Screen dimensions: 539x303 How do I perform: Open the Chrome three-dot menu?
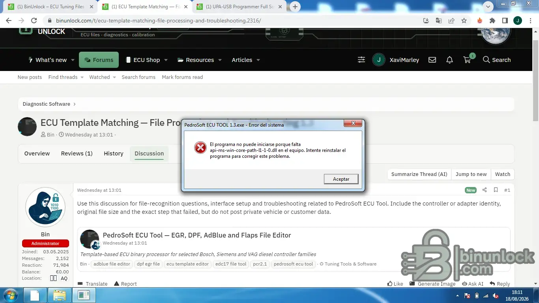click(530, 21)
